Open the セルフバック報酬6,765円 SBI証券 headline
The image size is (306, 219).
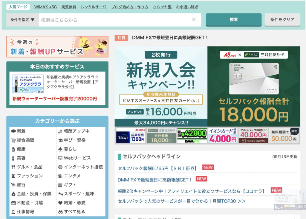(157, 168)
